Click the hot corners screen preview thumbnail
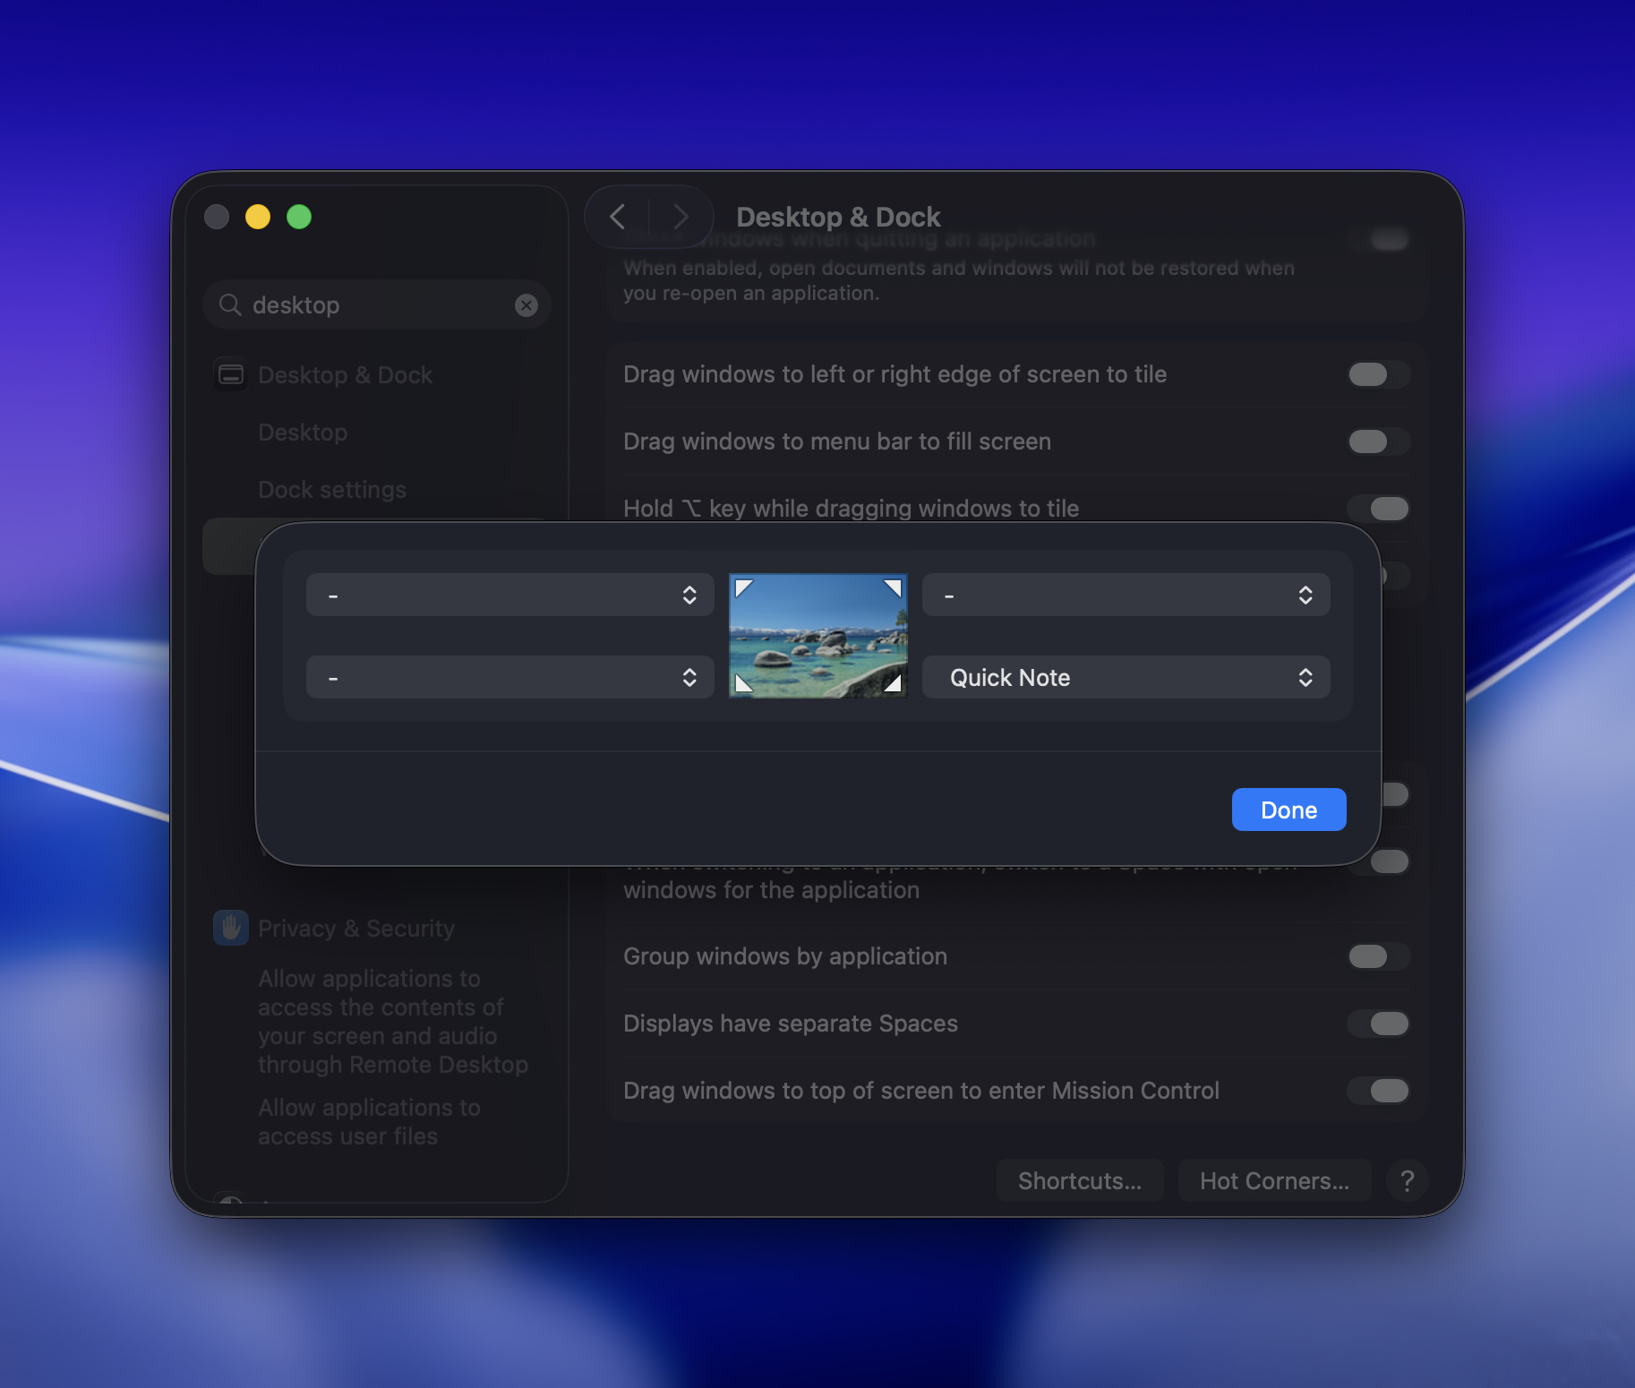1635x1388 pixels. click(818, 636)
